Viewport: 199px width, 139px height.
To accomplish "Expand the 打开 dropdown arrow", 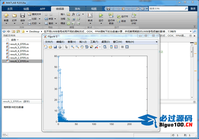I will (x=14, y=23).
